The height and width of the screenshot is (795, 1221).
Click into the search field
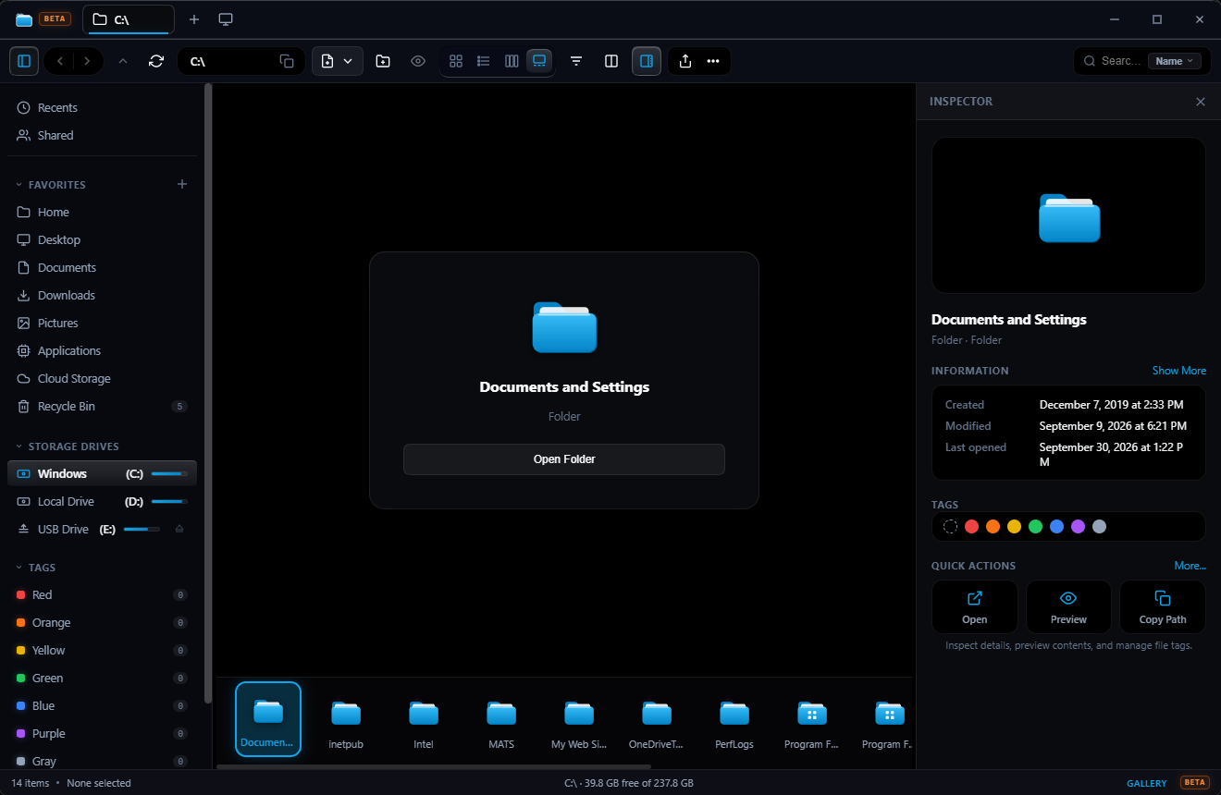point(1120,61)
